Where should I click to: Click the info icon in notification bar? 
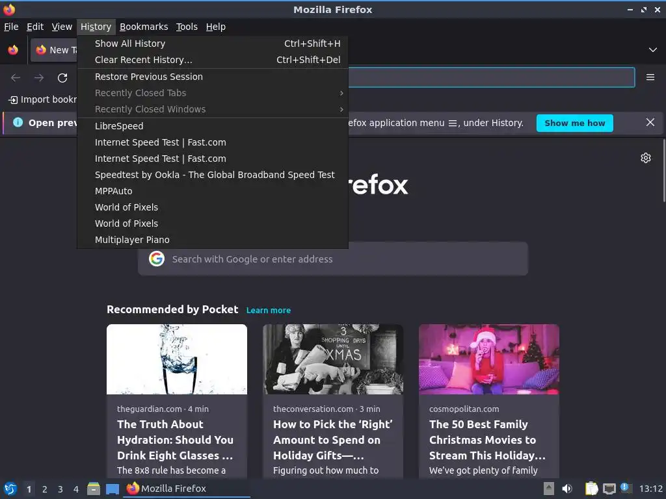tap(18, 122)
